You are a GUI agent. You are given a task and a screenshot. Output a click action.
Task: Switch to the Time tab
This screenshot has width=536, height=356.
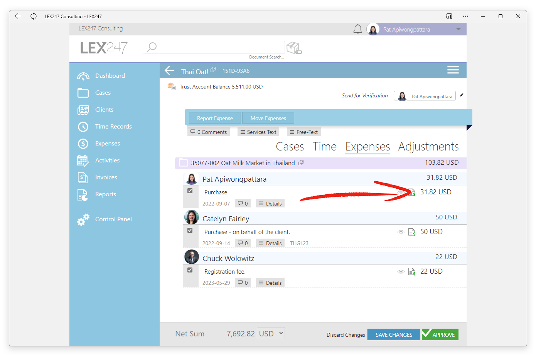[325, 147]
